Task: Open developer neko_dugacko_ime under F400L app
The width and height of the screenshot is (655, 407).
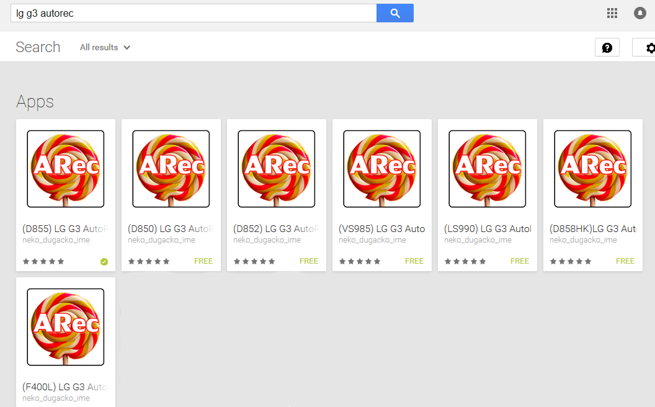Action: 56,398
